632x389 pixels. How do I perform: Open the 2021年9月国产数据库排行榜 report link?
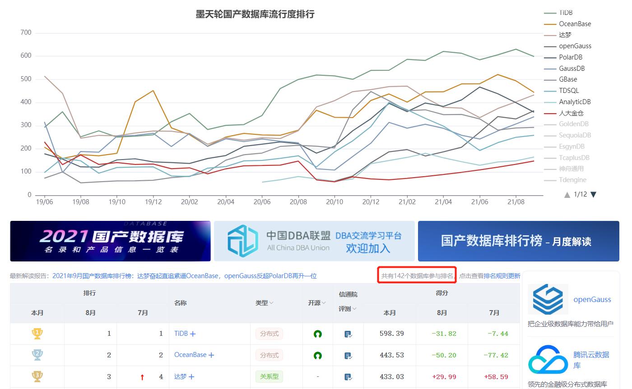185,276
